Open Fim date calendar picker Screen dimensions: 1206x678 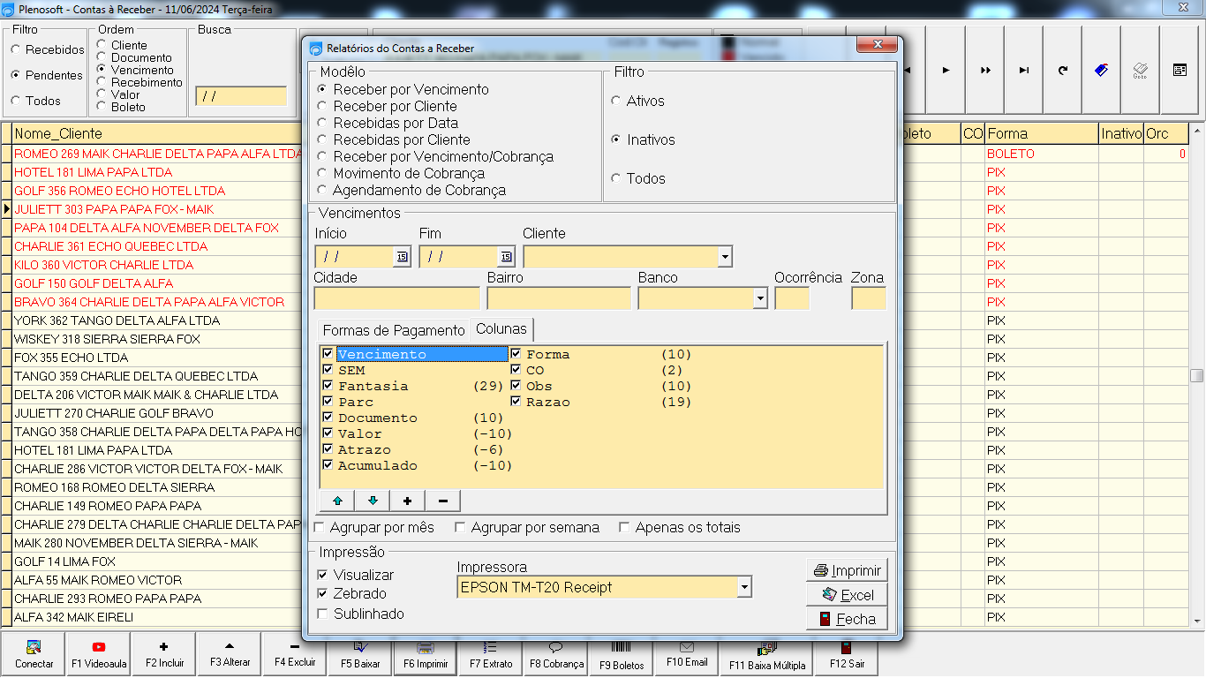pos(506,257)
